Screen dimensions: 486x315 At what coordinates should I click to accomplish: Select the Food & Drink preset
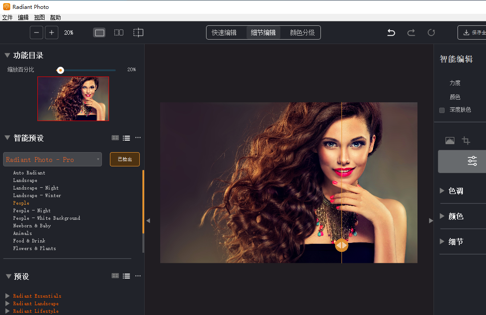pyautogui.click(x=29, y=241)
